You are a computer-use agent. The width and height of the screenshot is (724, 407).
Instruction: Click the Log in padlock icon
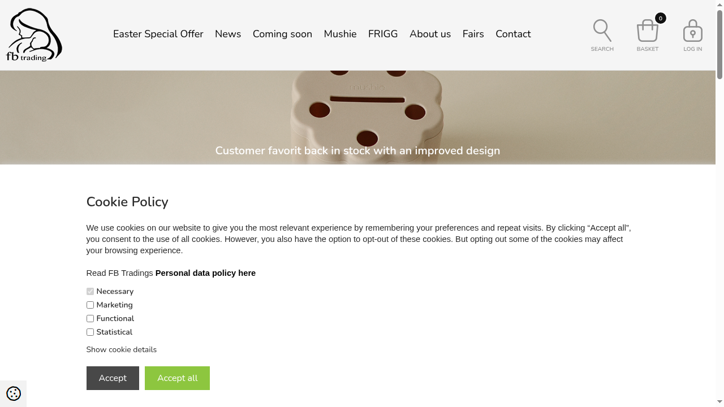(x=692, y=31)
